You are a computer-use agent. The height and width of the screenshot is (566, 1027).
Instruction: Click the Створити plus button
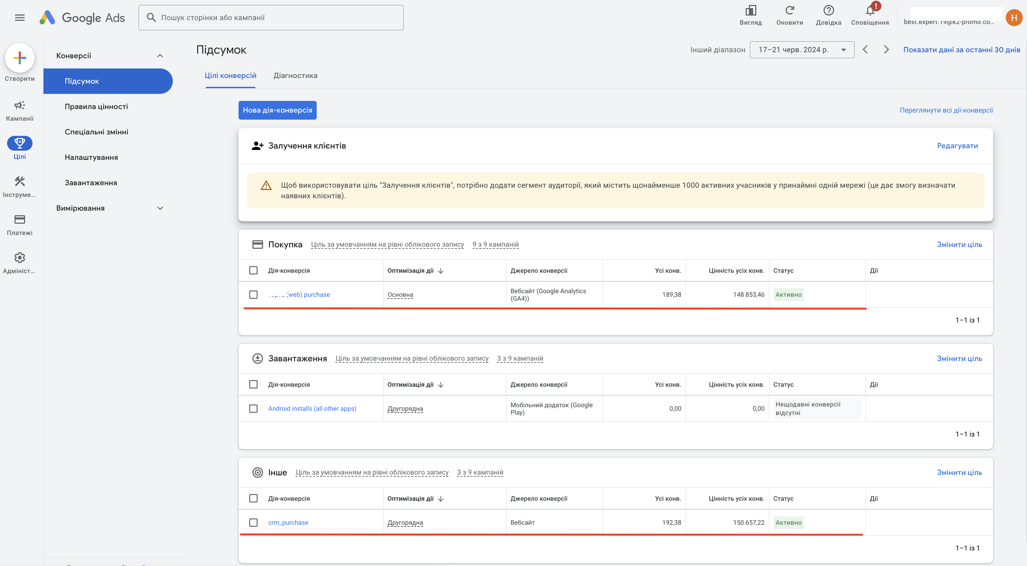(x=19, y=58)
